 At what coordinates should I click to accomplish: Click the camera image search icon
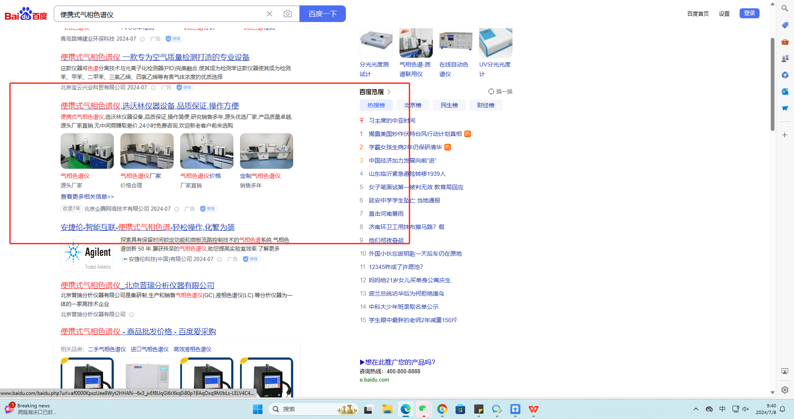[287, 14]
